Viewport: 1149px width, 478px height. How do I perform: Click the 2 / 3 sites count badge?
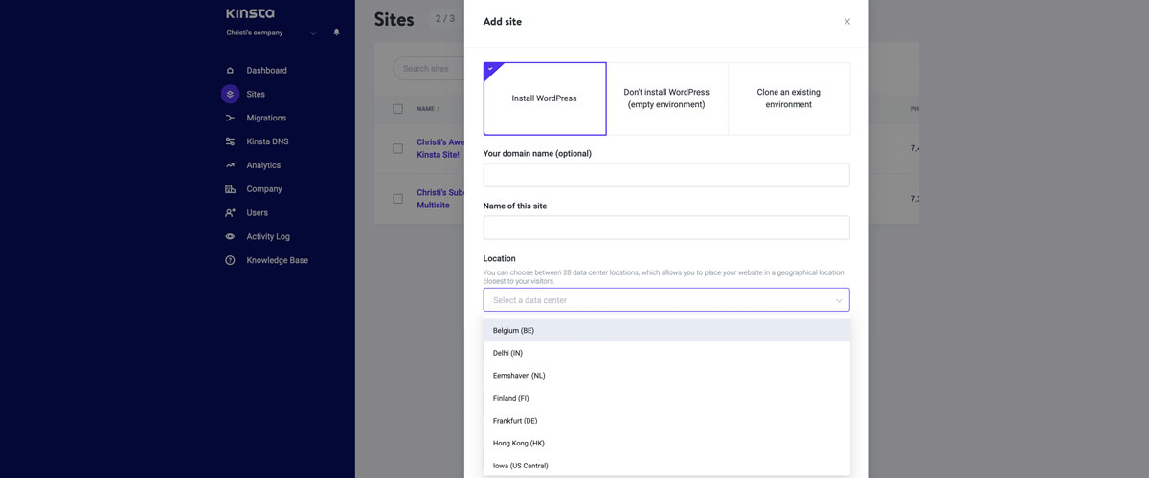(445, 19)
